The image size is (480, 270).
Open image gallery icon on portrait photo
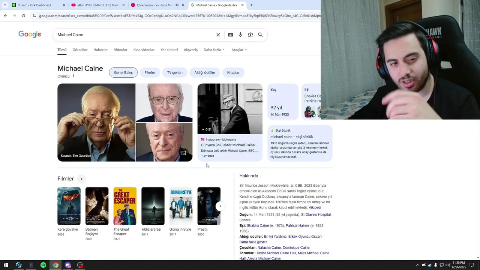coord(184,153)
